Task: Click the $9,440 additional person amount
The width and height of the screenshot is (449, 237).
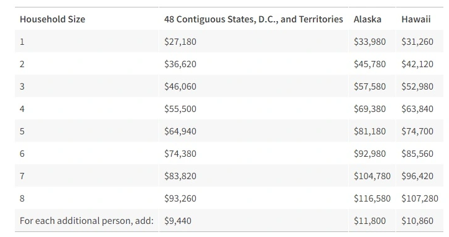Action: 177,221
